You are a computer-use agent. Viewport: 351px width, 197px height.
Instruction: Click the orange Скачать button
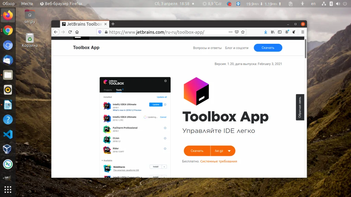pos(197,150)
